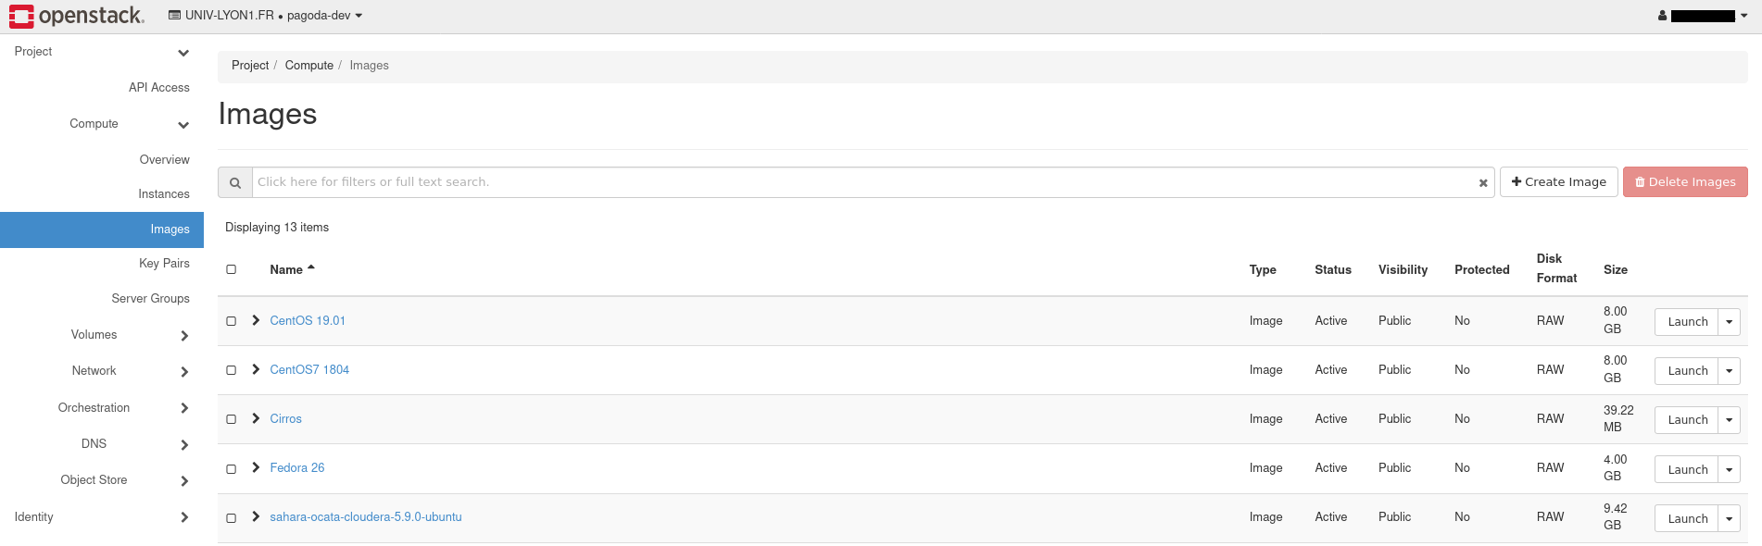The image size is (1762, 546).
Task: Click the user account icon
Action: (1662, 16)
